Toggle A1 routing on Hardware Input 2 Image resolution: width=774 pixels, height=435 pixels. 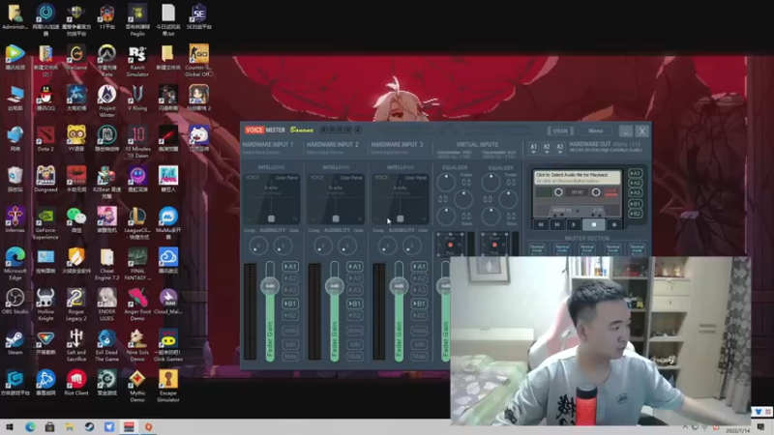(x=354, y=267)
